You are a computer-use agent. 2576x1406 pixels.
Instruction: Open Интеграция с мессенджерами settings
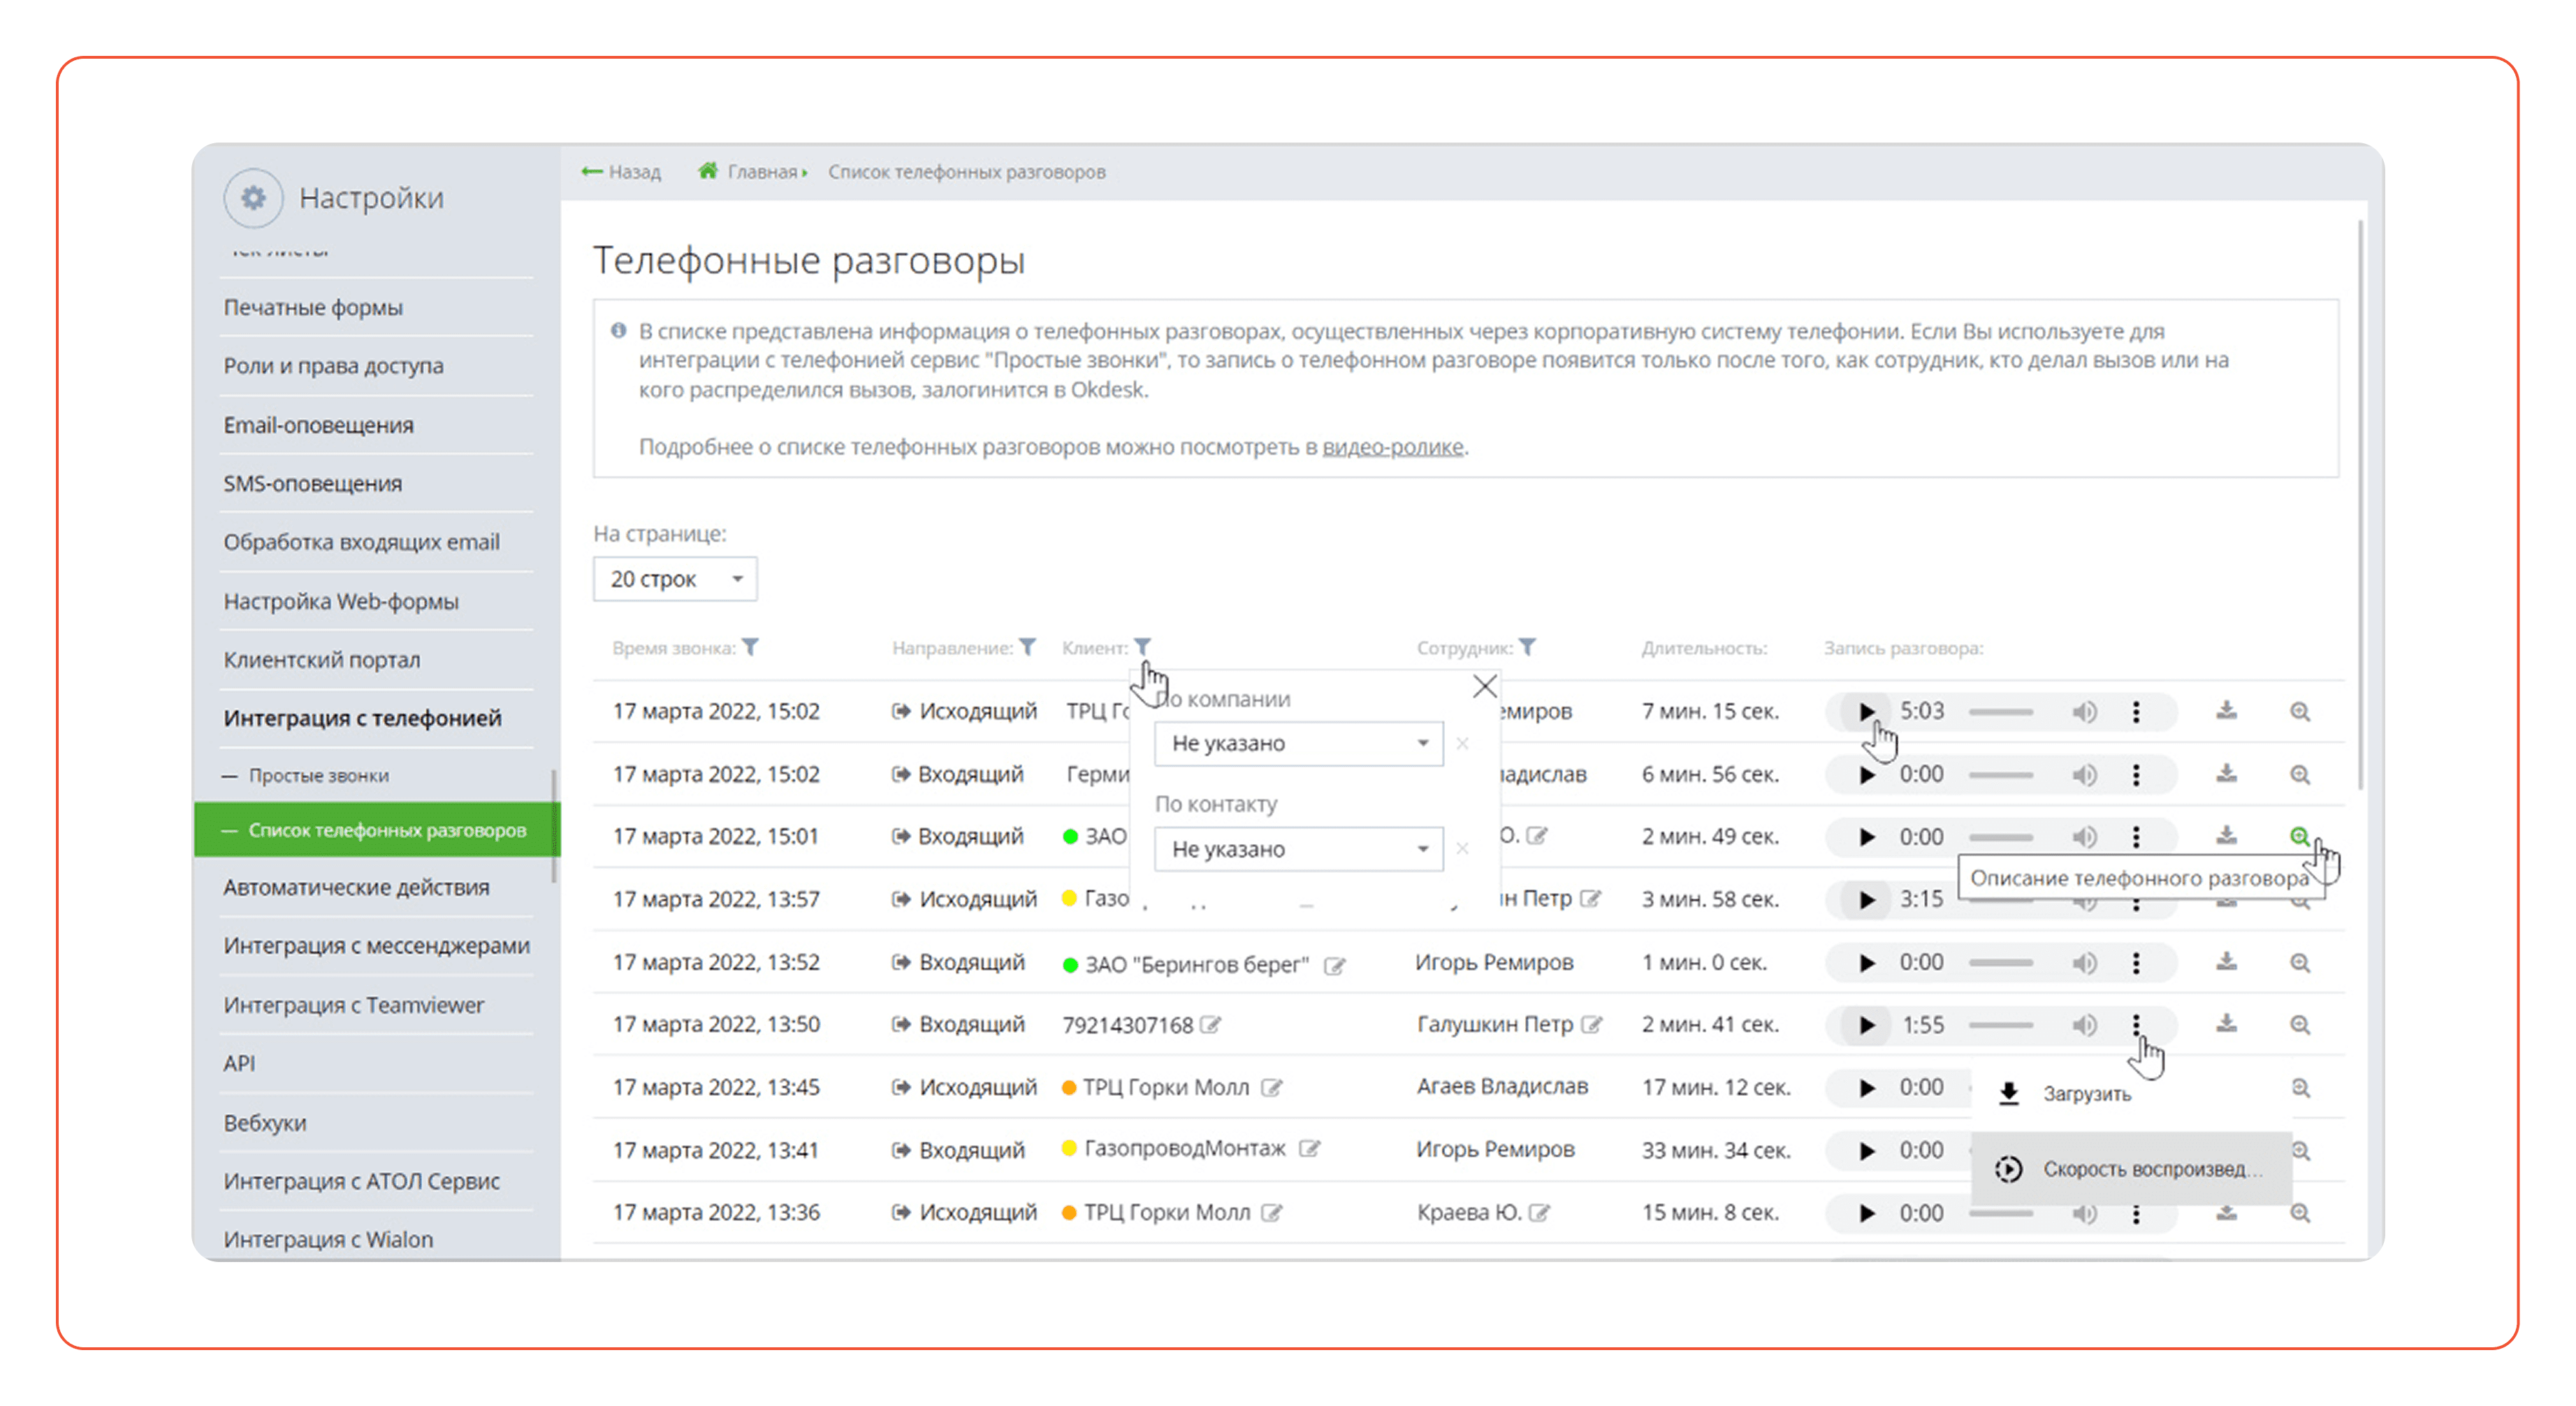pyautogui.click(x=376, y=945)
